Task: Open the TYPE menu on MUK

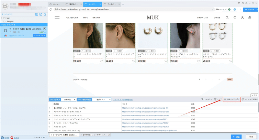Action: coord(85,17)
